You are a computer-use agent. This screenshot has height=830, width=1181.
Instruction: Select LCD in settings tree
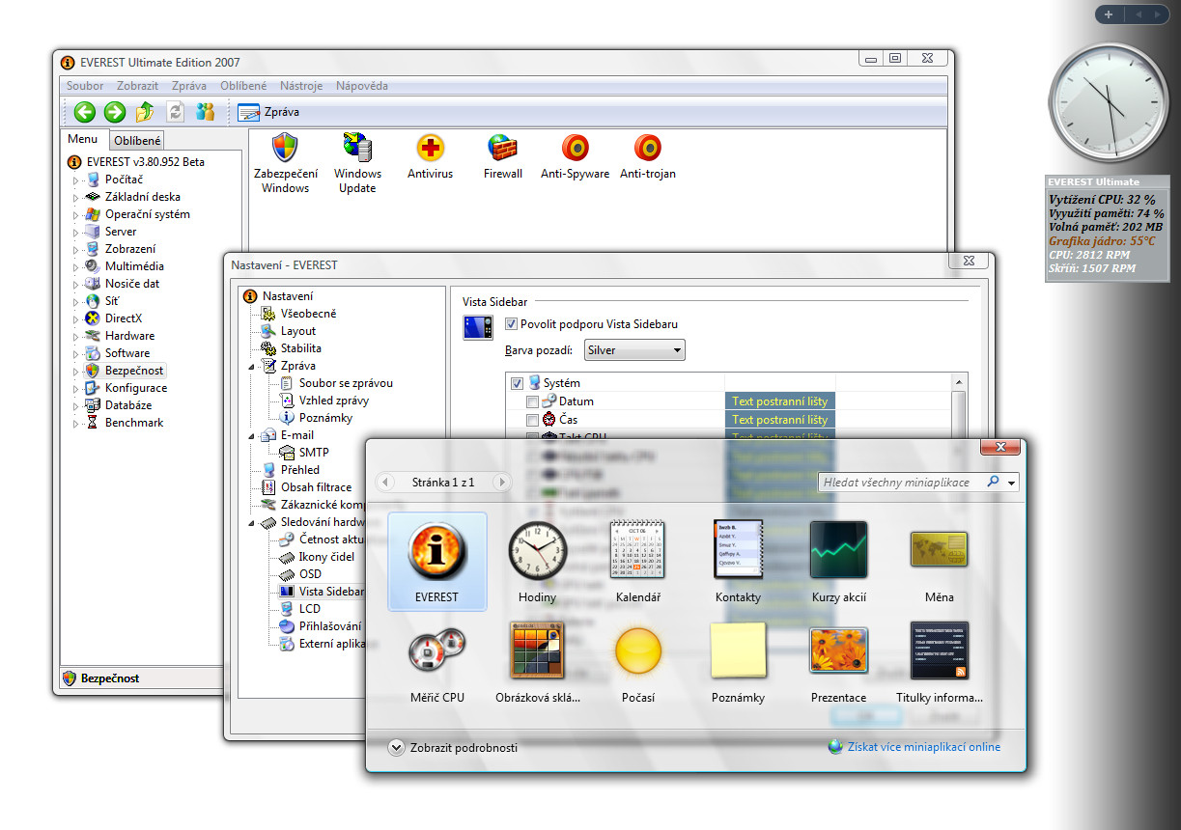click(x=309, y=609)
